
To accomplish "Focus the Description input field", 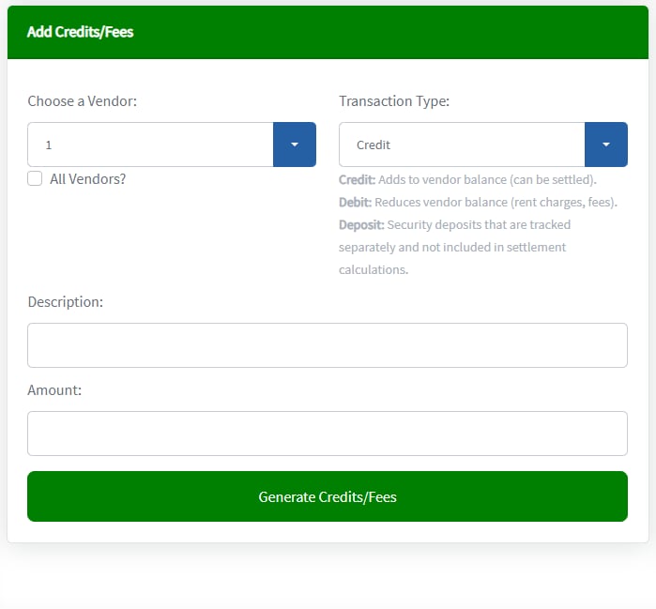I will pos(327,345).
